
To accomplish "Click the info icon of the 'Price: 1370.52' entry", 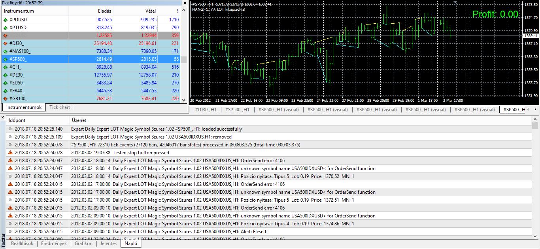I will (x=10, y=176).
